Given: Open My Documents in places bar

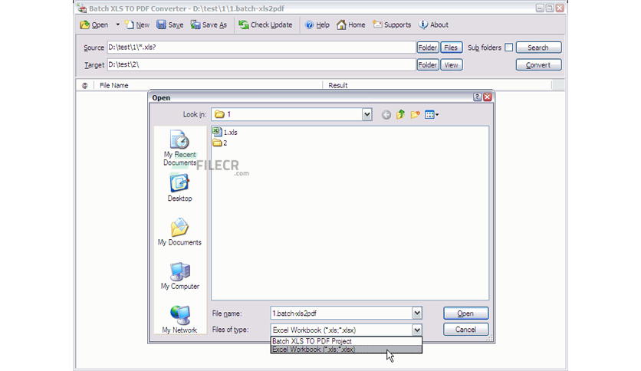Looking at the screenshot, I should click(x=180, y=232).
